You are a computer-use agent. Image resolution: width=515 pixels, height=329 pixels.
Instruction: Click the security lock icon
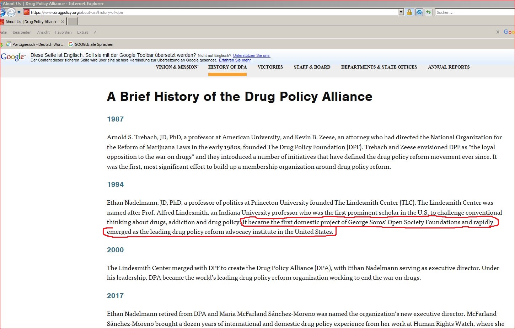409,12
